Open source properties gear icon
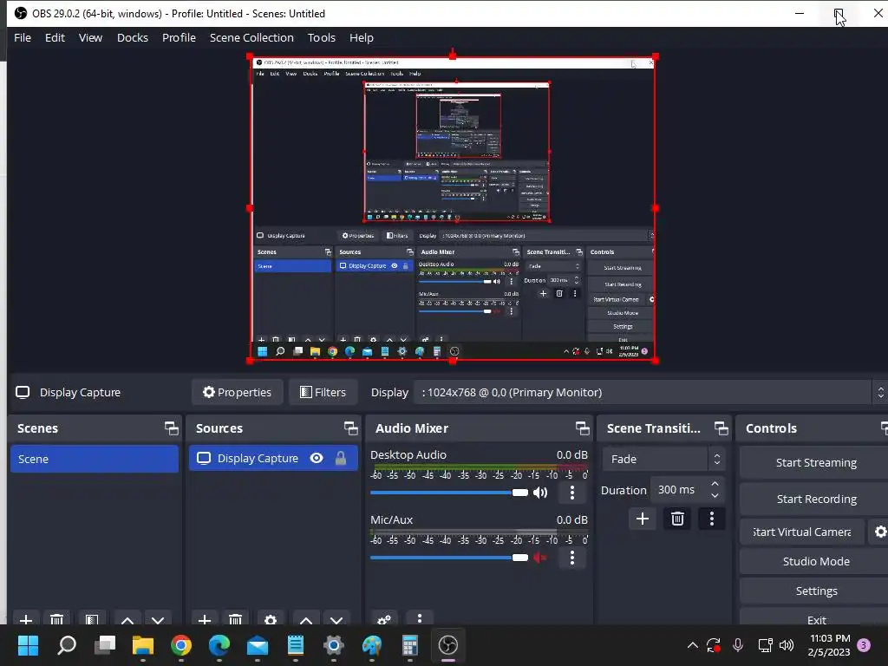This screenshot has height=666, width=888. coord(271,619)
